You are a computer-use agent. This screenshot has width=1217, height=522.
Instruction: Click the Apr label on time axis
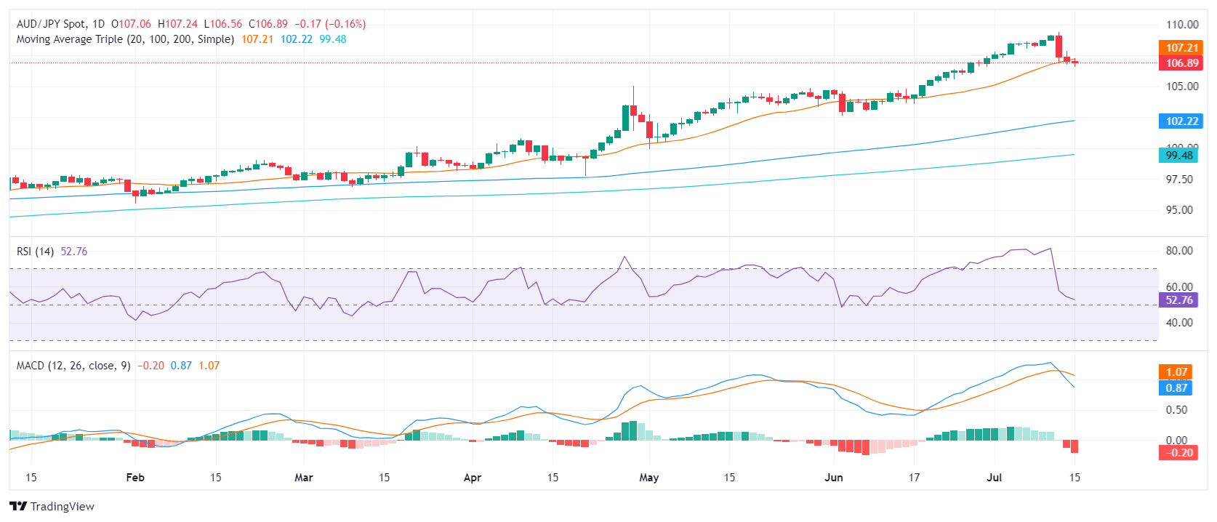(x=473, y=478)
